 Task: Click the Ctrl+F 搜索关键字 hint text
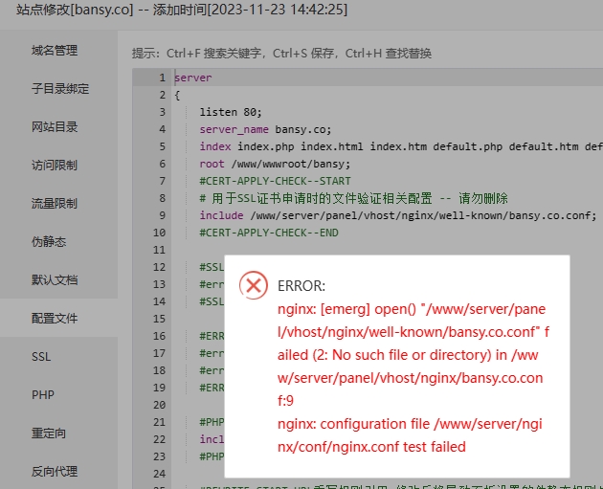coord(213,54)
